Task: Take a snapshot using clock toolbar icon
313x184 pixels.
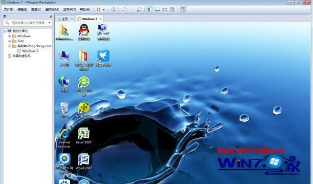Action: pos(124,9)
